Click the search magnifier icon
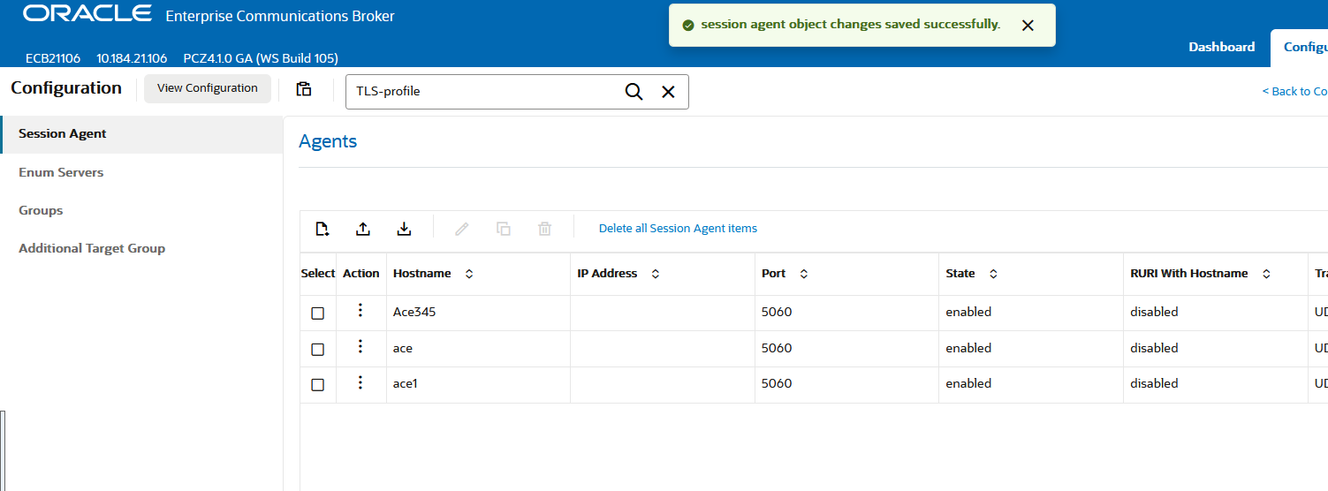1328x491 pixels. (634, 92)
